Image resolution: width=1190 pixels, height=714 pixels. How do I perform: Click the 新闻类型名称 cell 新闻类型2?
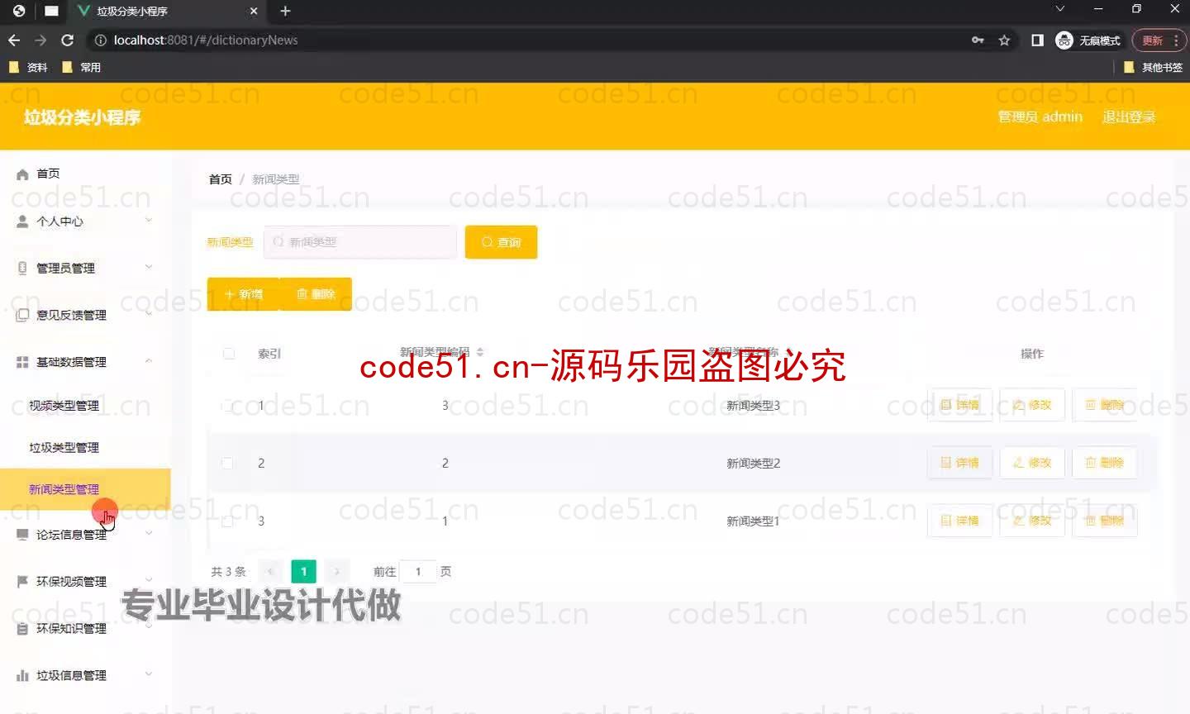click(x=753, y=464)
